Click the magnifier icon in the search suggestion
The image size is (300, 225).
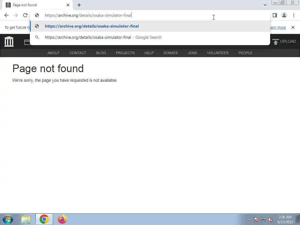coord(37,37)
